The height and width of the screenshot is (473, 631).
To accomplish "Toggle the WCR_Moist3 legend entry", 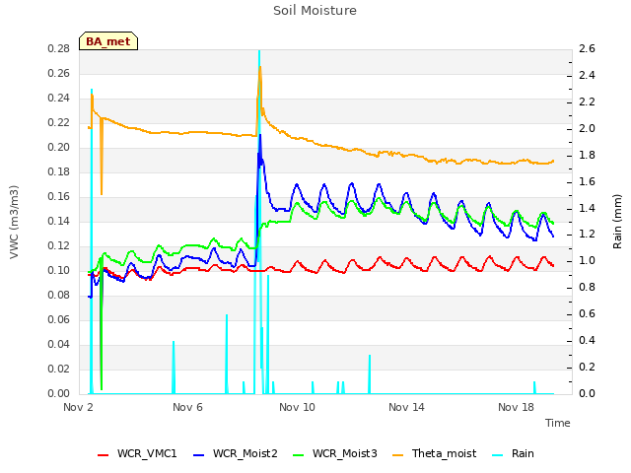I will tap(335, 453).
